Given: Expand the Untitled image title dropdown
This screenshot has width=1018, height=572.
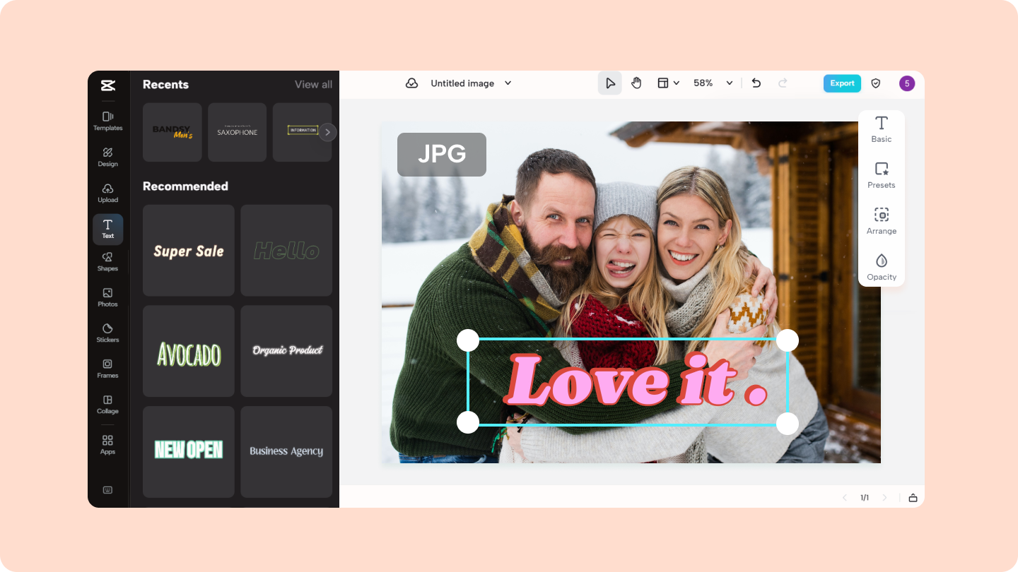Looking at the screenshot, I should click(x=508, y=83).
